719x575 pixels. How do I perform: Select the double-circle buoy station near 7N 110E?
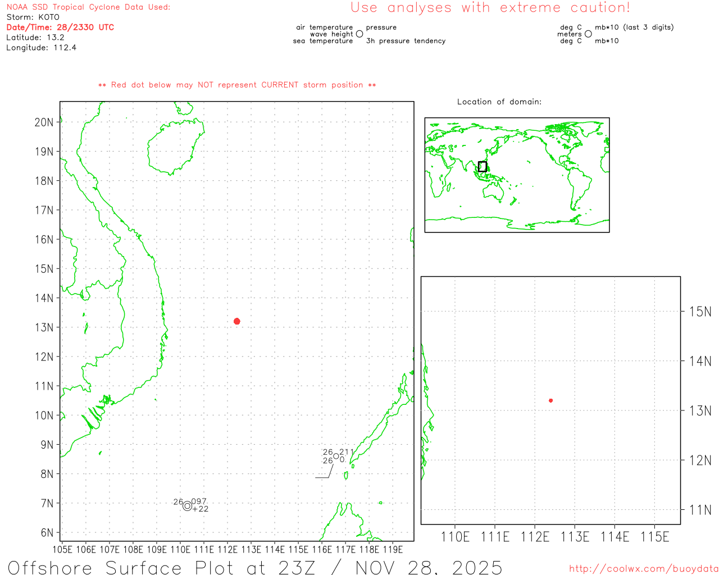pyautogui.click(x=187, y=506)
